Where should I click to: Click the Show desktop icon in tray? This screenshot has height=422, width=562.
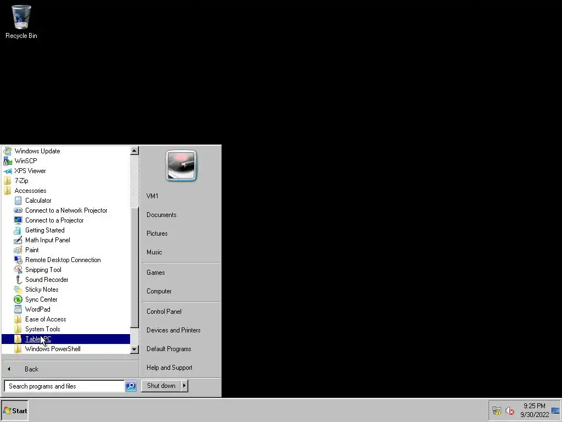pyautogui.click(x=555, y=410)
